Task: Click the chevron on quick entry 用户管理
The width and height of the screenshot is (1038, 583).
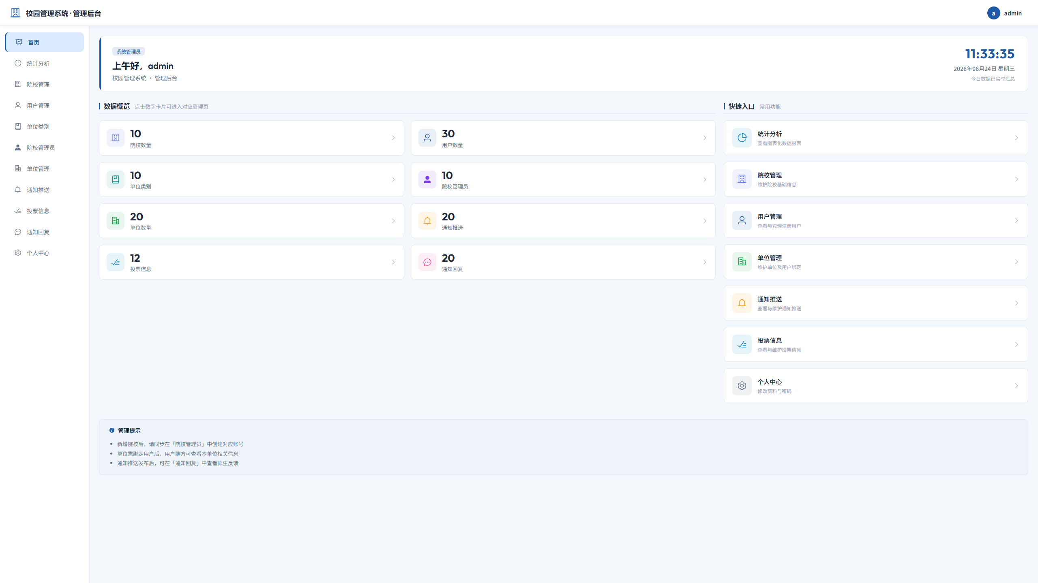Action: tap(1017, 220)
